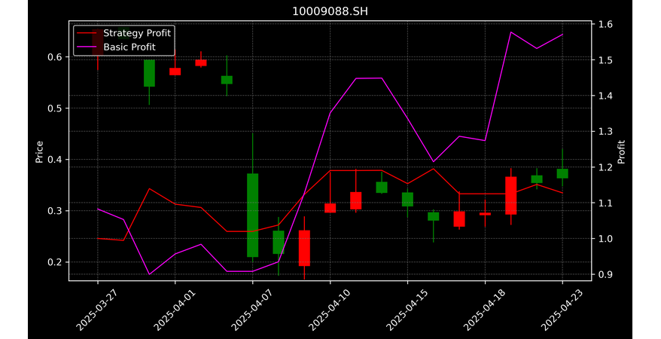Click the small red candlestick at 2025-04-18
661x339 pixels.
[486, 214]
